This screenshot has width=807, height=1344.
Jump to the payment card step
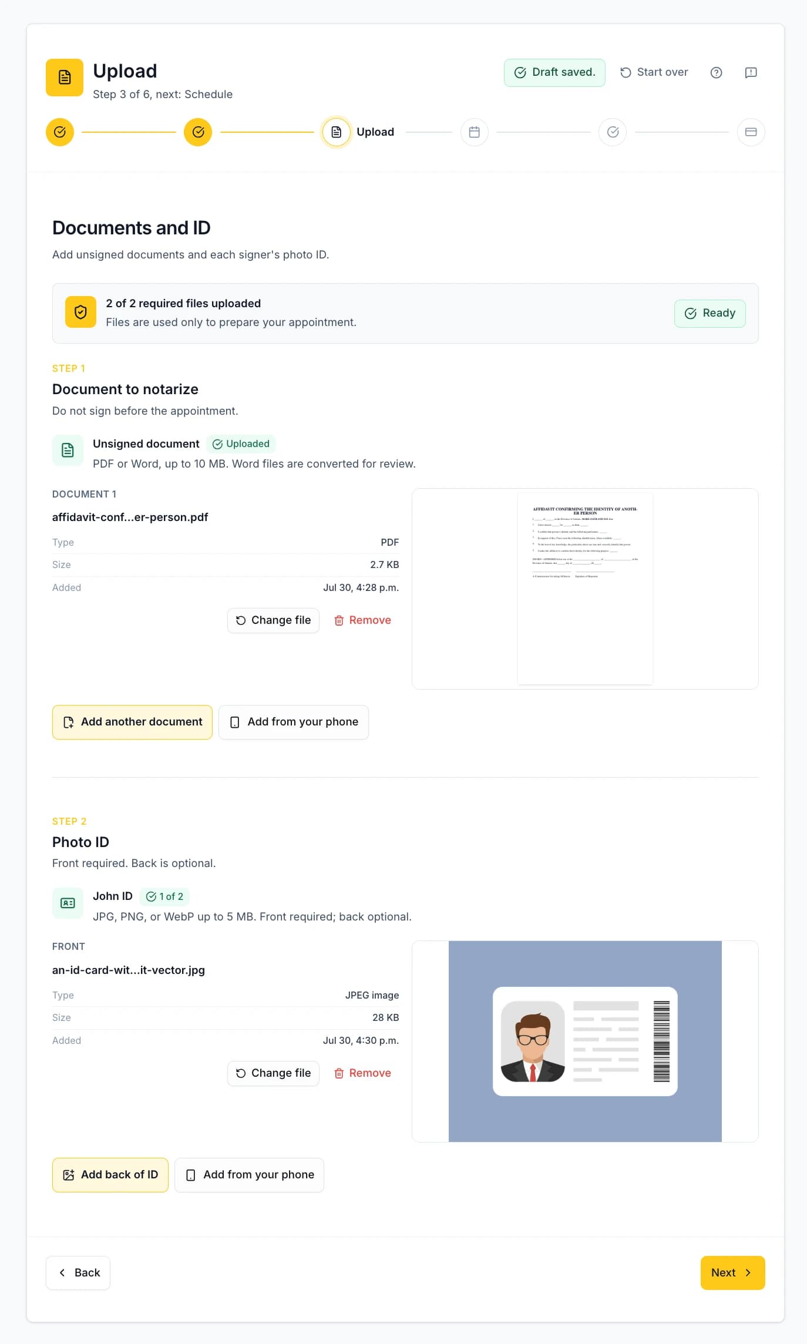pos(751,132)
